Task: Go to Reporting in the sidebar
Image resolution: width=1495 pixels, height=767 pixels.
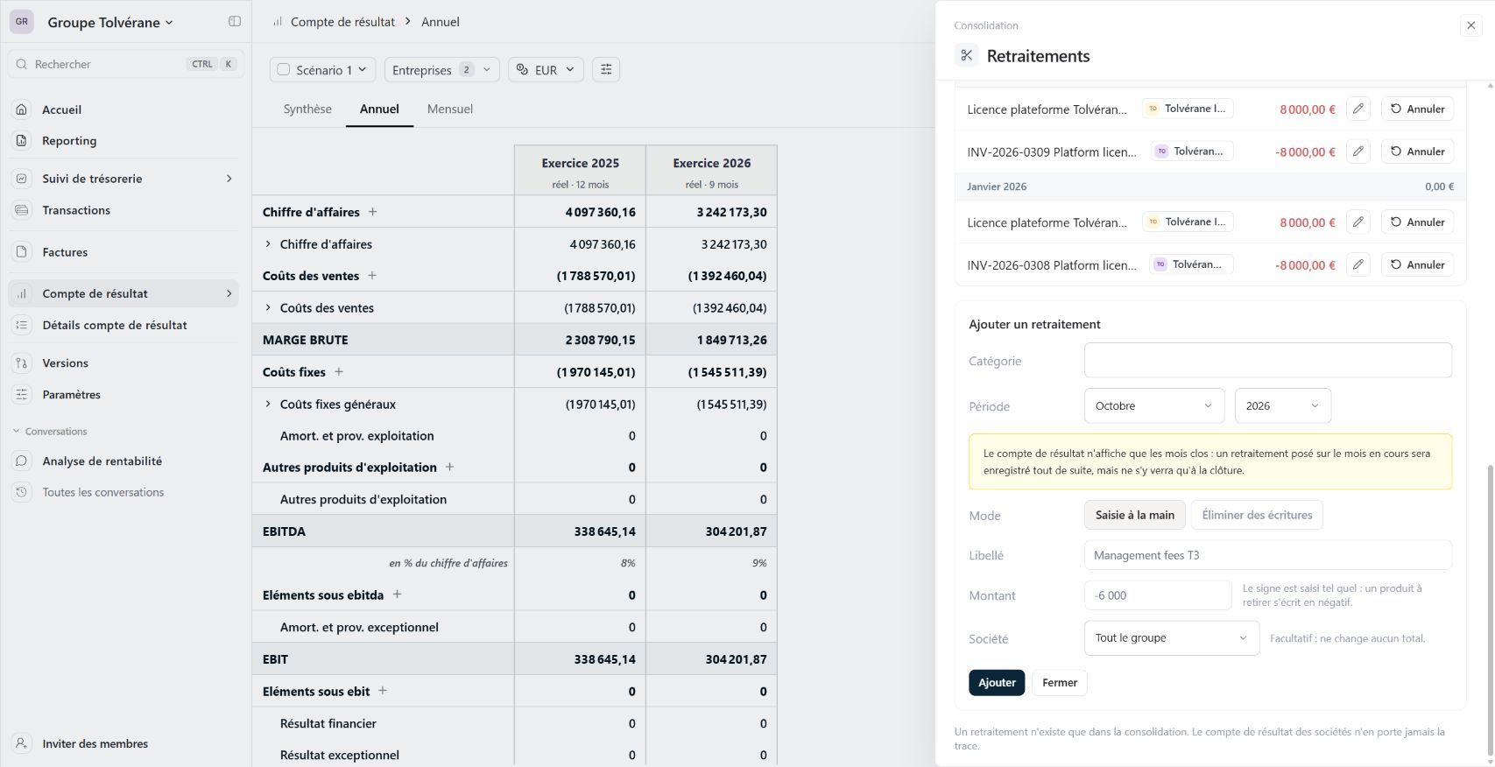Action: [123, 141]
